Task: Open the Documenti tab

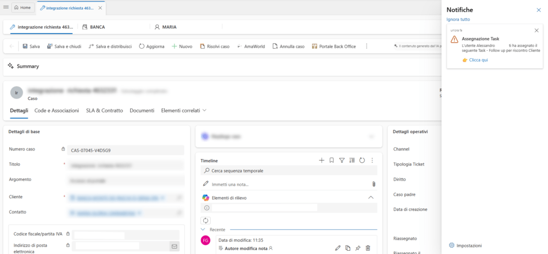Action: pyautogui.click(x=142, y=110)
